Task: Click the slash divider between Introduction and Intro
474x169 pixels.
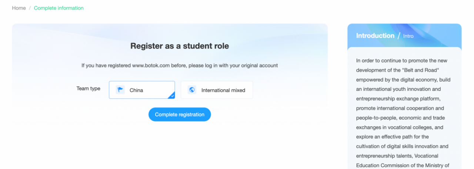Action: pyautogui.click(x=399, y=36)
